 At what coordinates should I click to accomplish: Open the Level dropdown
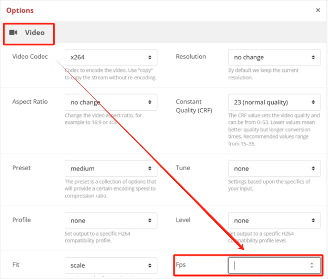pos(274,221)
